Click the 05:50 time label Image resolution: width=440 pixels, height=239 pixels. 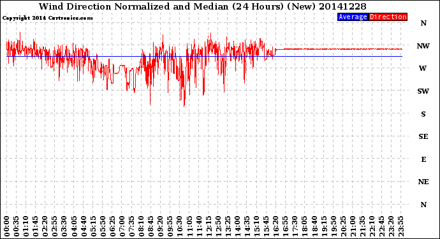point(103,226)
